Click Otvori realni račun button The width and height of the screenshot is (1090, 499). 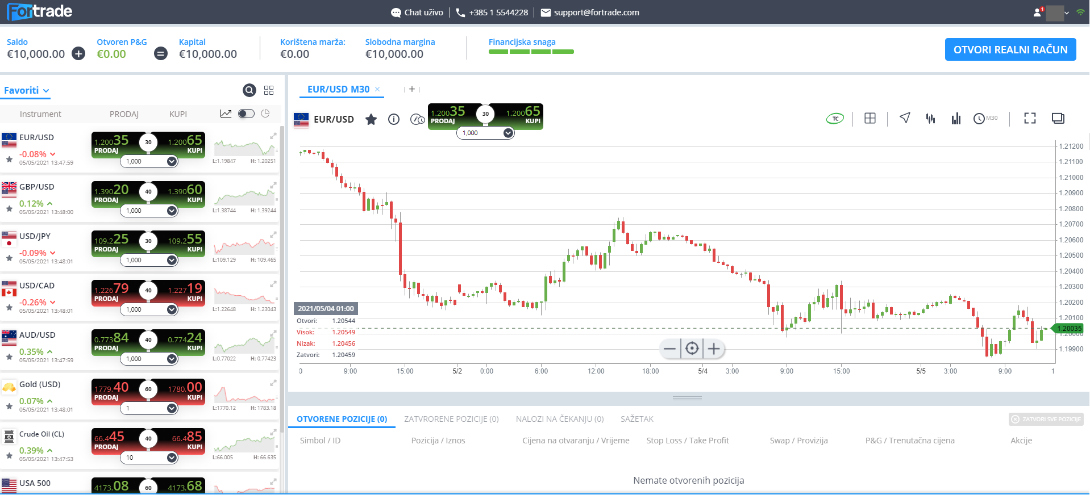1010,49
